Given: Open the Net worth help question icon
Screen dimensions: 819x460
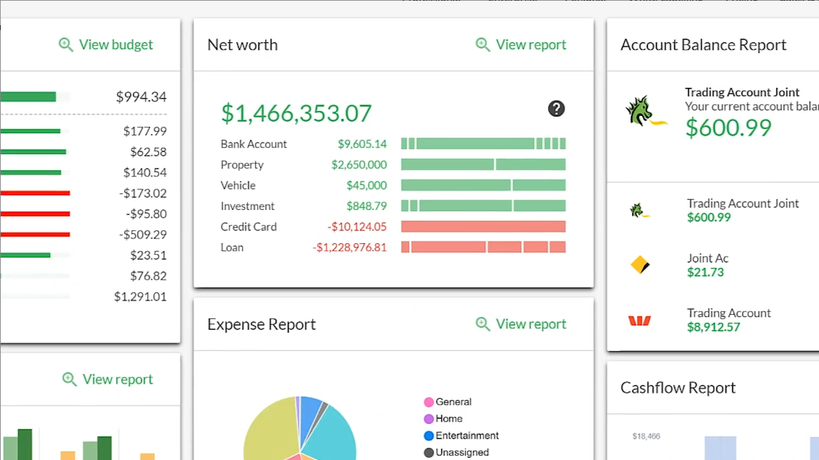Looking at the screenshot, I should tap(556, 108).
